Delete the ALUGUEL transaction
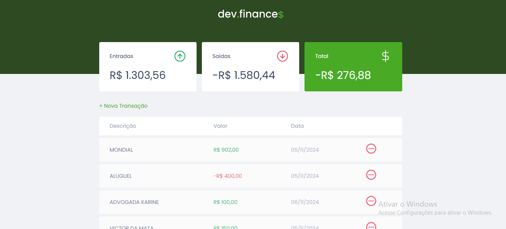This screenshot has width=506, height=229. [371, 175]
